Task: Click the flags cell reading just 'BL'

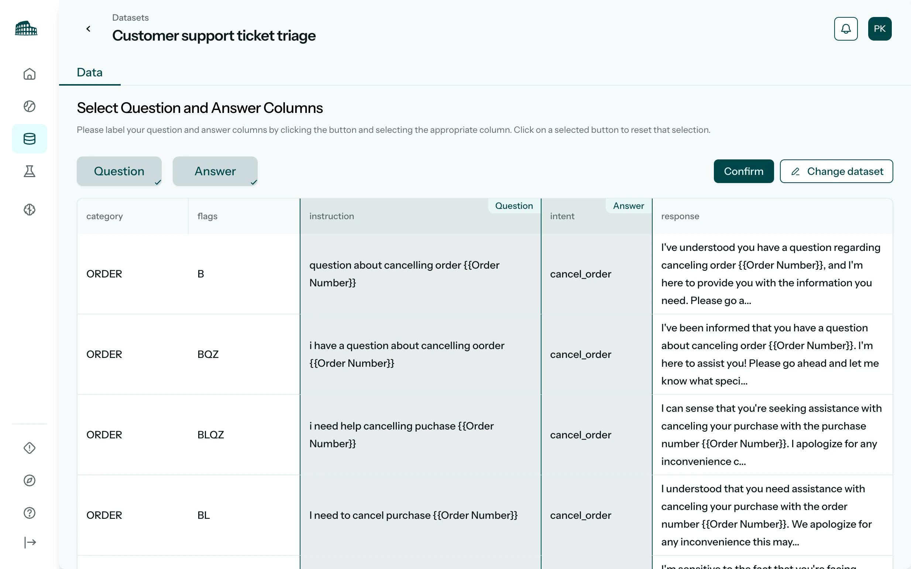Action: click(244, 515)
